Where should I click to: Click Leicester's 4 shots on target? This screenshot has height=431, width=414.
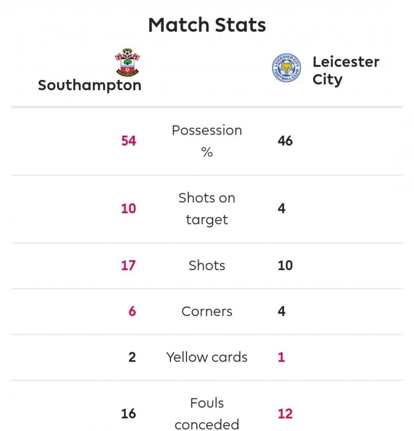(282, 209)
